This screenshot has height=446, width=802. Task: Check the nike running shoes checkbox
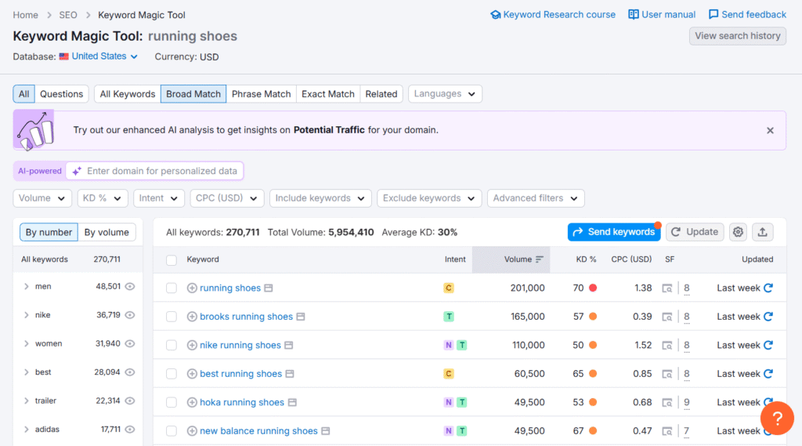pyautogui.click(x=172, y=346)
